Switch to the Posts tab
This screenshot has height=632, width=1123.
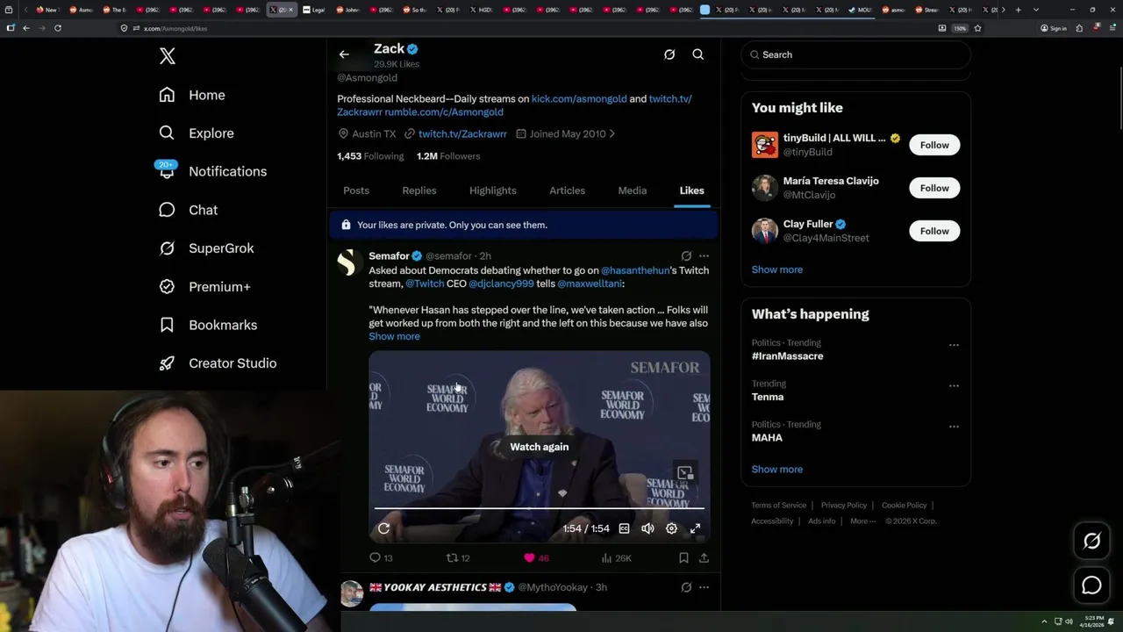coord(356,190)
